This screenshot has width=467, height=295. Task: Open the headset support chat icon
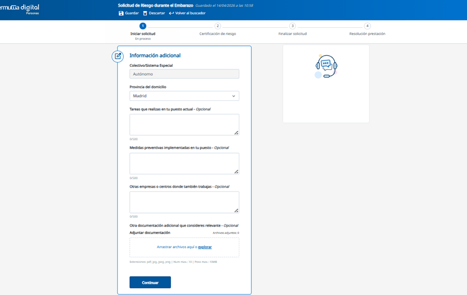coord(326,66)
